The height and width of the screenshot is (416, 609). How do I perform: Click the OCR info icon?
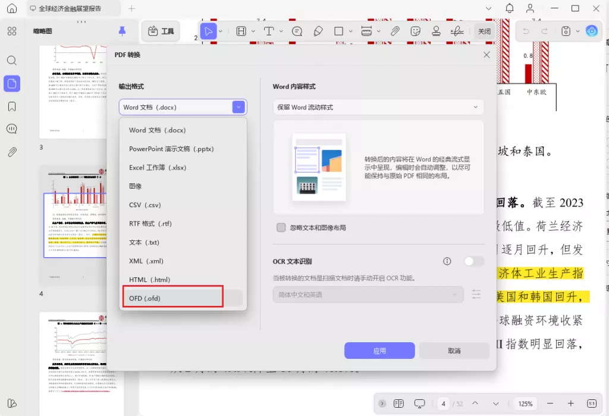click(447, 261)
